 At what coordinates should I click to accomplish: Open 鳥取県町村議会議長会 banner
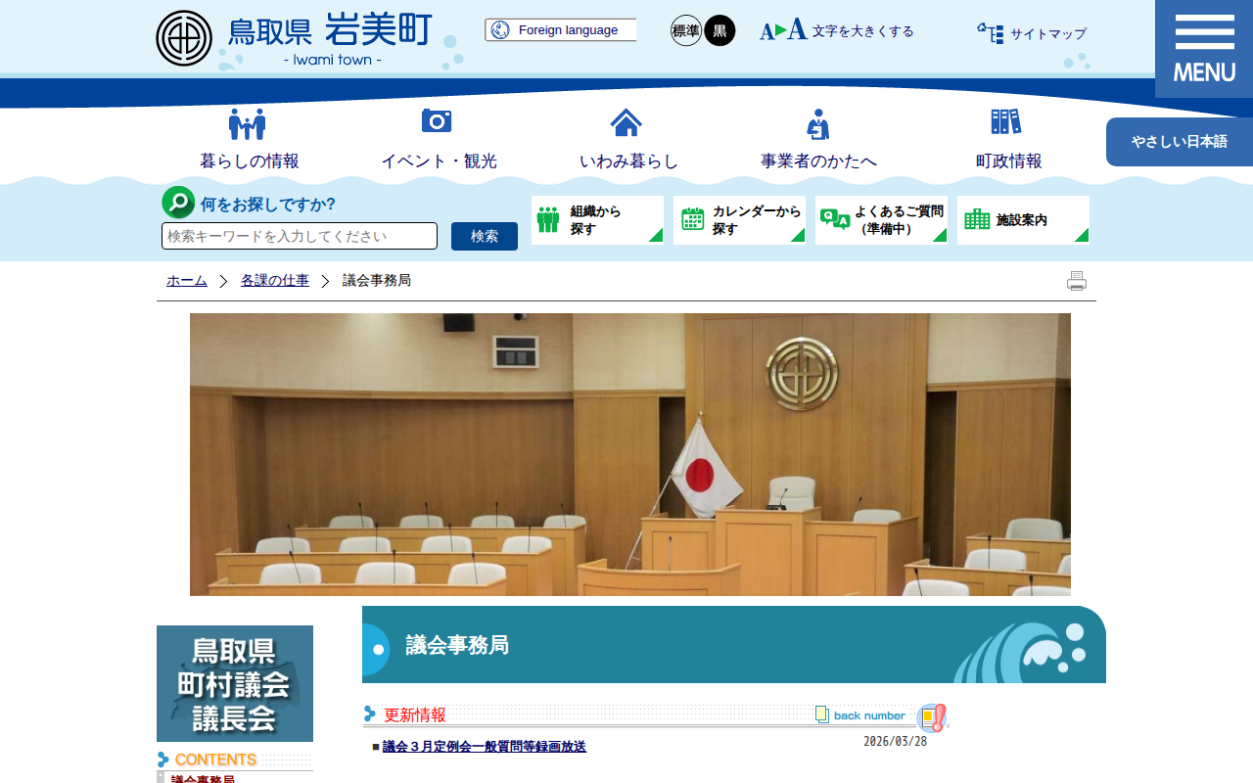pos(235,683)
